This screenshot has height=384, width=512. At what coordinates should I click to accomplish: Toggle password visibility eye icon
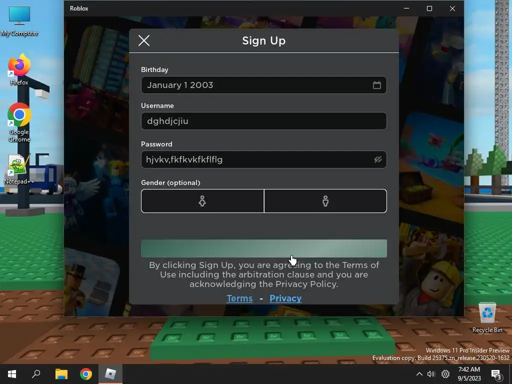pyautogui.click(x=378, y=159)
